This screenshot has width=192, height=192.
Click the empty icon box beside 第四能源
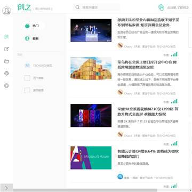[x=27, y=91]
